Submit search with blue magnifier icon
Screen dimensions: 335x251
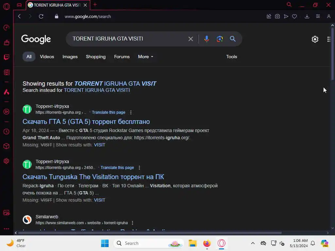coord(233,39)
